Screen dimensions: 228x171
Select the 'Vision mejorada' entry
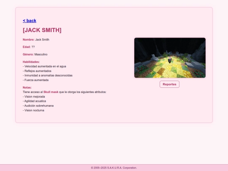[x=34, y=97]
